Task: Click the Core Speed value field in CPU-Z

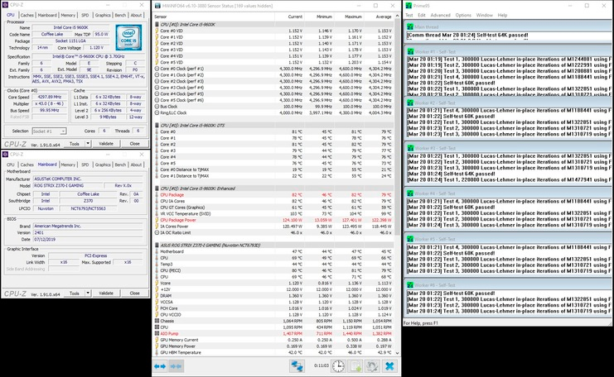Action: click(x=50, y=97)
